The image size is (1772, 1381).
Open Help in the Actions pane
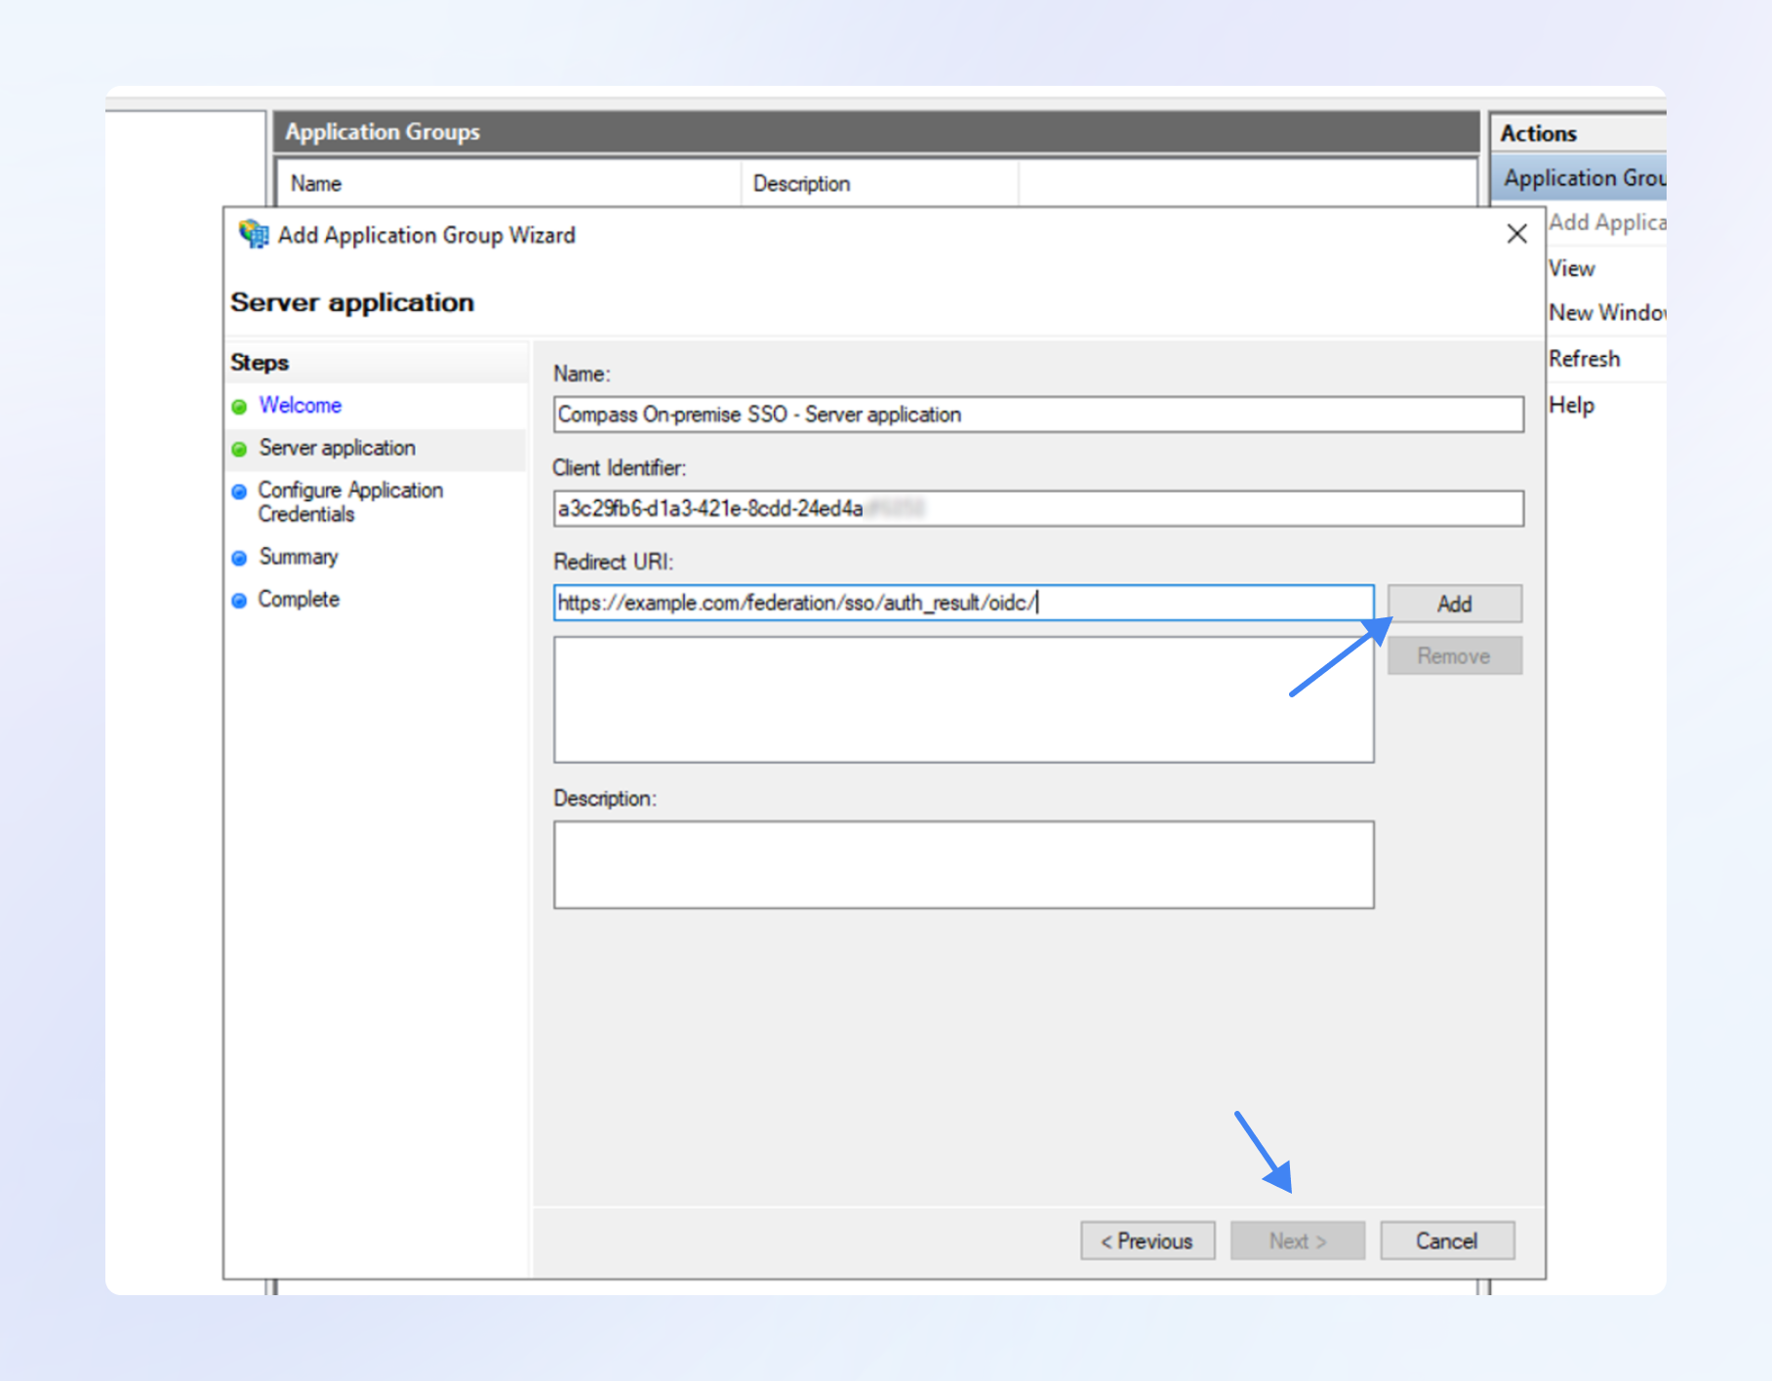click(x=1571, y=405)
